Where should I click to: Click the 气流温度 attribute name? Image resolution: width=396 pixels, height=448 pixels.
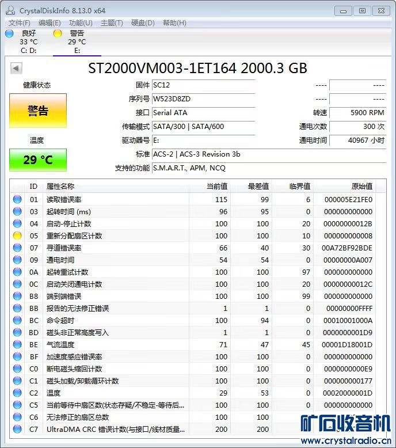point(60,344)
